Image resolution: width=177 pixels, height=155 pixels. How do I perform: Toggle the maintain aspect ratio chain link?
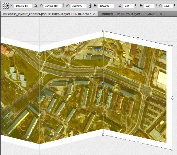(x=90, y=6)
